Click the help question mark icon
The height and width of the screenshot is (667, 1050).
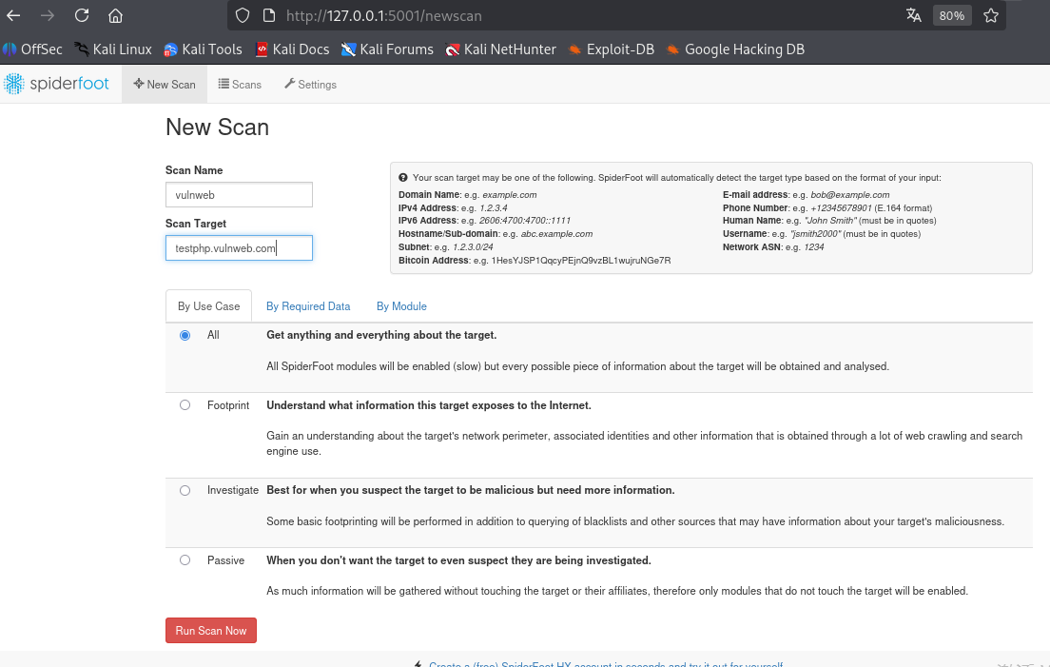click(x=403, y=178)
